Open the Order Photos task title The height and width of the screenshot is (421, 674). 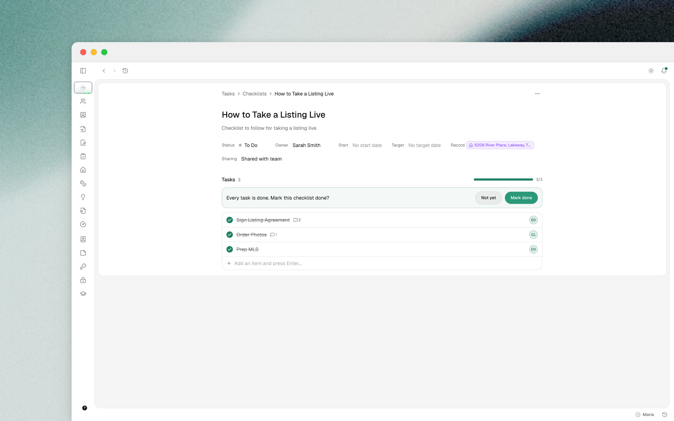point(251,235)
